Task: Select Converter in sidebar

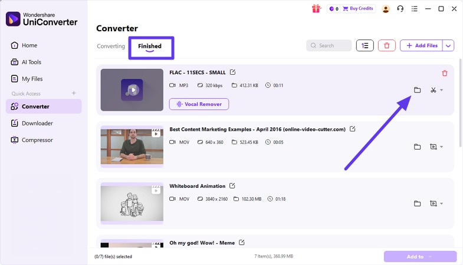Action: [44, 107]
